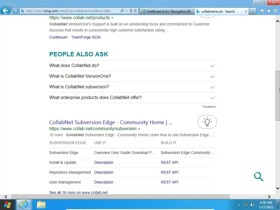Expand "What does CollabNet do?" question

click(x=132, y=66)
